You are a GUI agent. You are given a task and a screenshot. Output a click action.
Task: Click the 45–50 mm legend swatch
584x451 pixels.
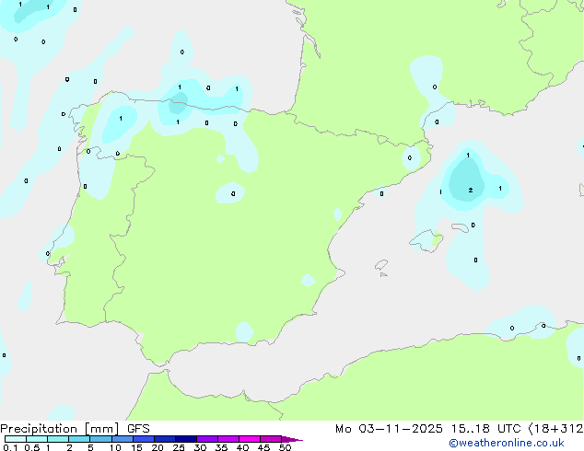click(271, 439)
